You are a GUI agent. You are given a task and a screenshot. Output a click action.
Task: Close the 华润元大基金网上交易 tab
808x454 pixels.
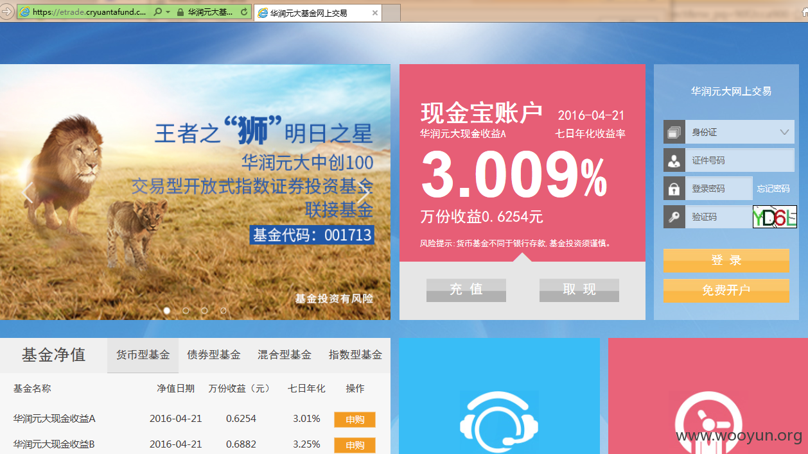(x=375, y=13)
